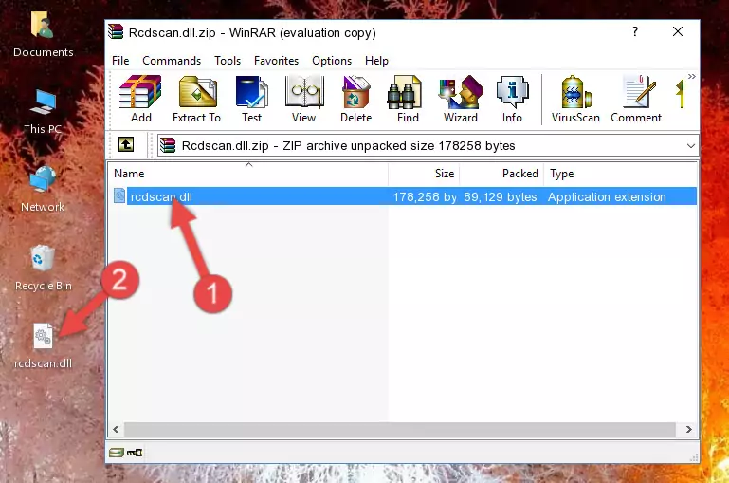Viewport: 729px width, 483px height.
Task: Click the horizontal scrollbar left arrow
Action: (117, 429)
